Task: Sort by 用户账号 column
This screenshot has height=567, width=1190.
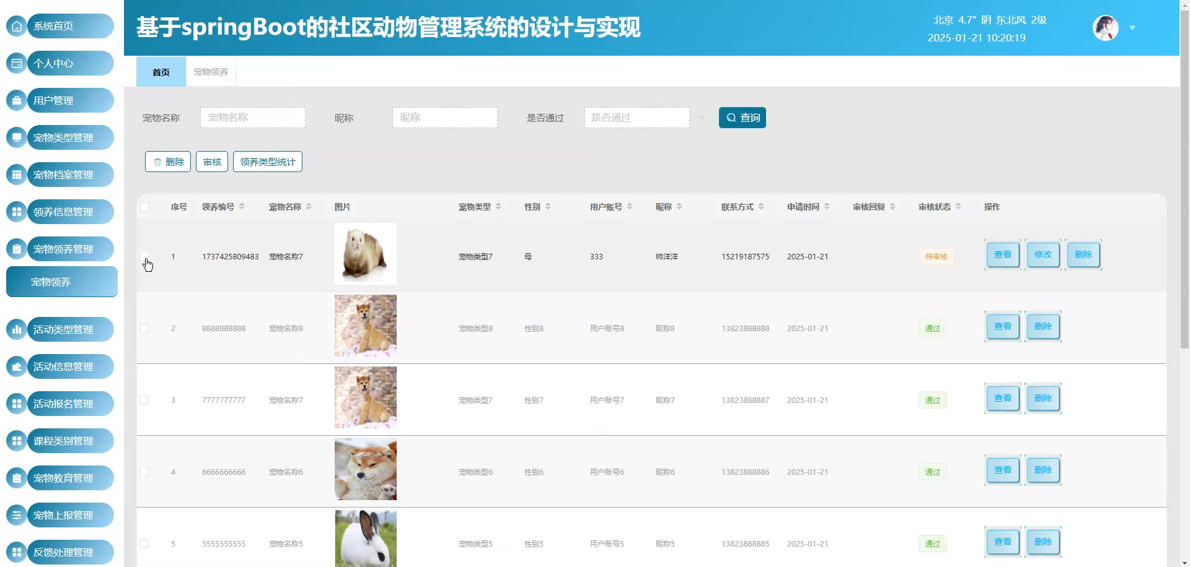Action: pos(630,207)
